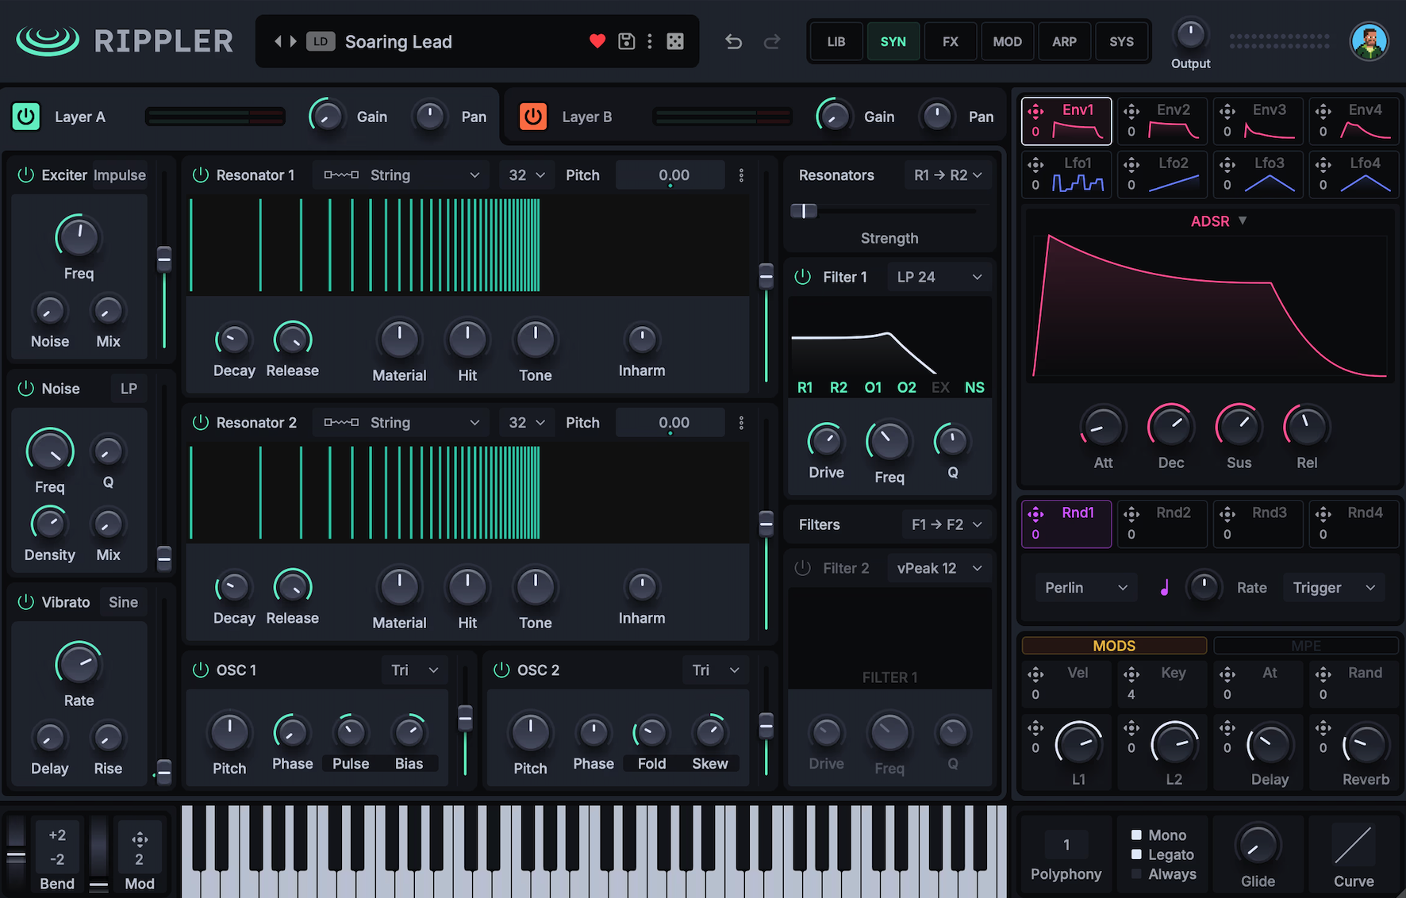Redo the last undone change

(771, 41)
